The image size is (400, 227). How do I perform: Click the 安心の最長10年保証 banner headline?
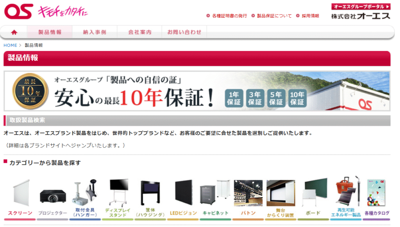pyautogui.click(x=134, y=98)
